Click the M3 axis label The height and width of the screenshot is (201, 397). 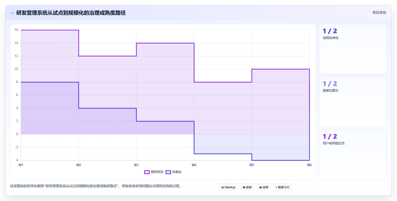click(136, 165)
